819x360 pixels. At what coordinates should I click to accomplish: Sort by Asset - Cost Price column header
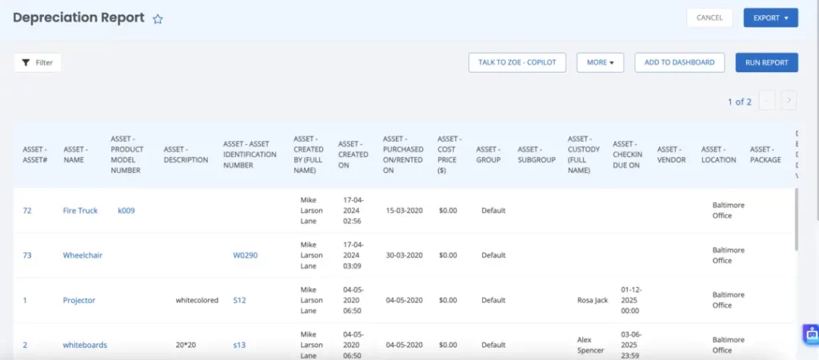tap(449, 154)
